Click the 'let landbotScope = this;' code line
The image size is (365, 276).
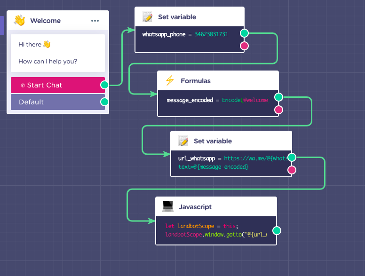pyautogui.click(x=202, y=226)
